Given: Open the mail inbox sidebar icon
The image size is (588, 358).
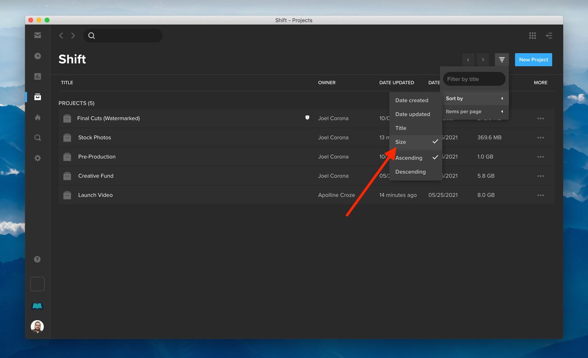Looking at the screenshot, I should click(38, 35).
